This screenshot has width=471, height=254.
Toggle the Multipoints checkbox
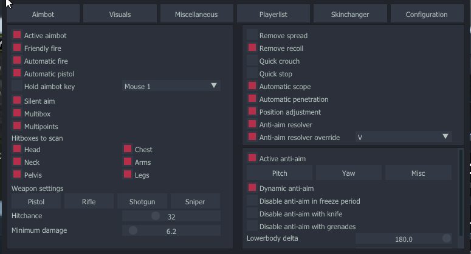[x=17, y=125]
